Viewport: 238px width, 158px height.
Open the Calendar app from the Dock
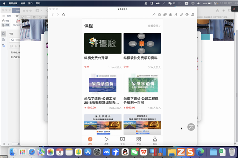point(60,152)
